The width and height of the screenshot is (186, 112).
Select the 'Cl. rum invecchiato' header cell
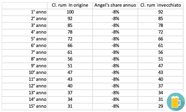161,5
